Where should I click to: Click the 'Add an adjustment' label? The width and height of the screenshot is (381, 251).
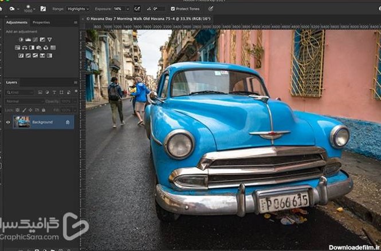21,31
